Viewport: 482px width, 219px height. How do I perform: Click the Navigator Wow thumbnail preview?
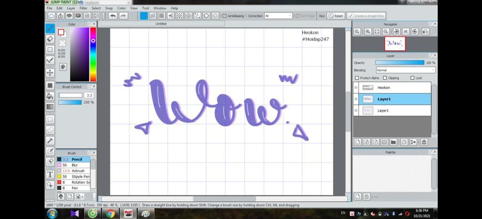coord(395,44)
